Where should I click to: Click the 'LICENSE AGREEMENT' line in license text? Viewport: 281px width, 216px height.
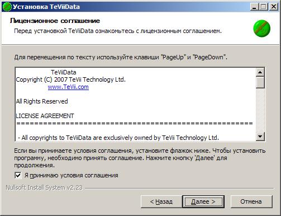tap(45, 116)
